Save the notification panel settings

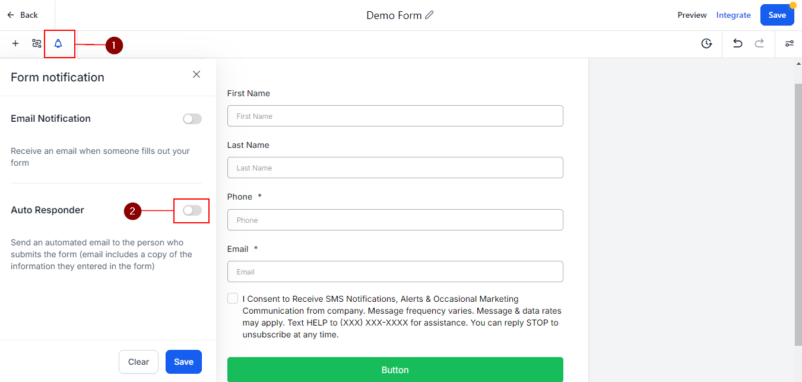tap(183, 362)
